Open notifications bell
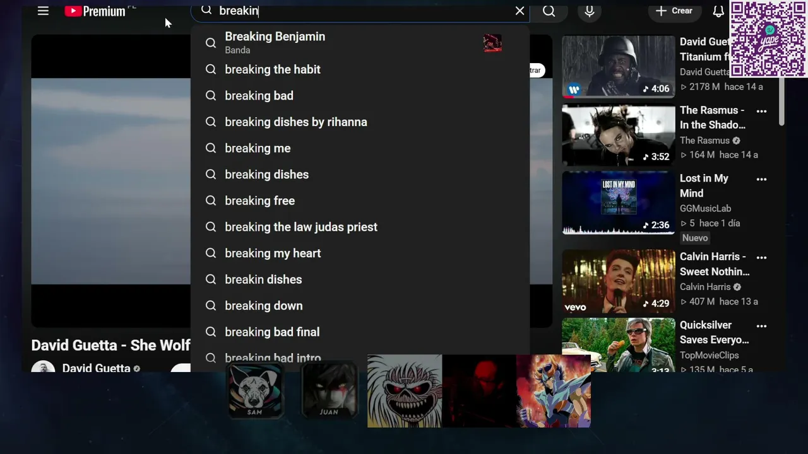 coord(718,11)
